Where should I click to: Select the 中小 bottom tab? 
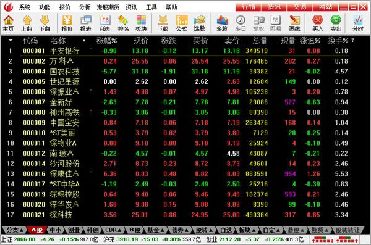[55, 230]
